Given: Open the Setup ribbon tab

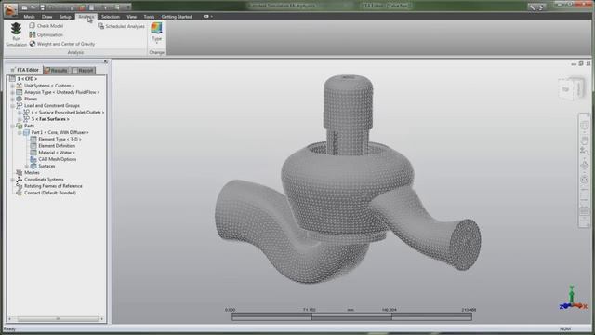Looking at the screenshot, I should click(x=65, y=17).
